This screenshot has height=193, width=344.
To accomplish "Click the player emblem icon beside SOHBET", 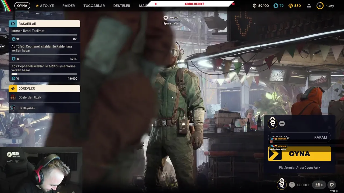I will (x=282, y=184).
